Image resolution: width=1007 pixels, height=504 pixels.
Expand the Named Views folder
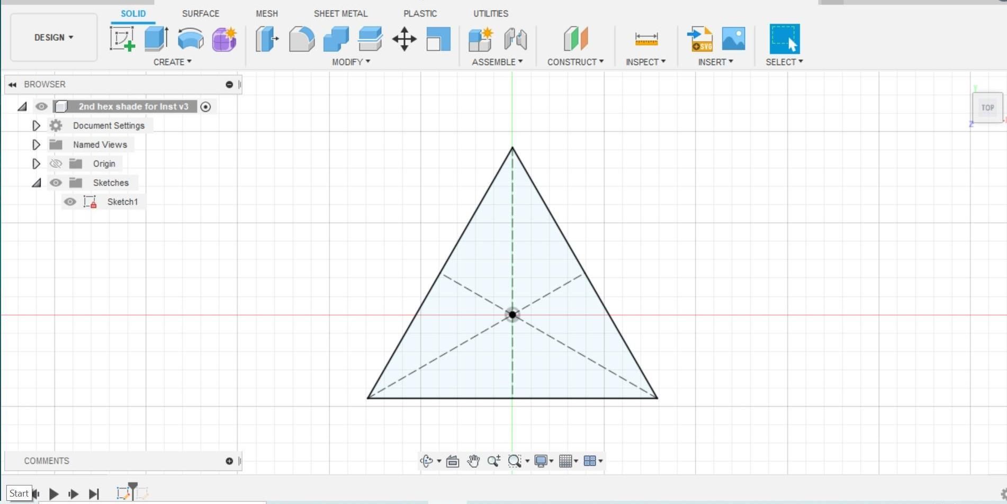tap(36, 145)
